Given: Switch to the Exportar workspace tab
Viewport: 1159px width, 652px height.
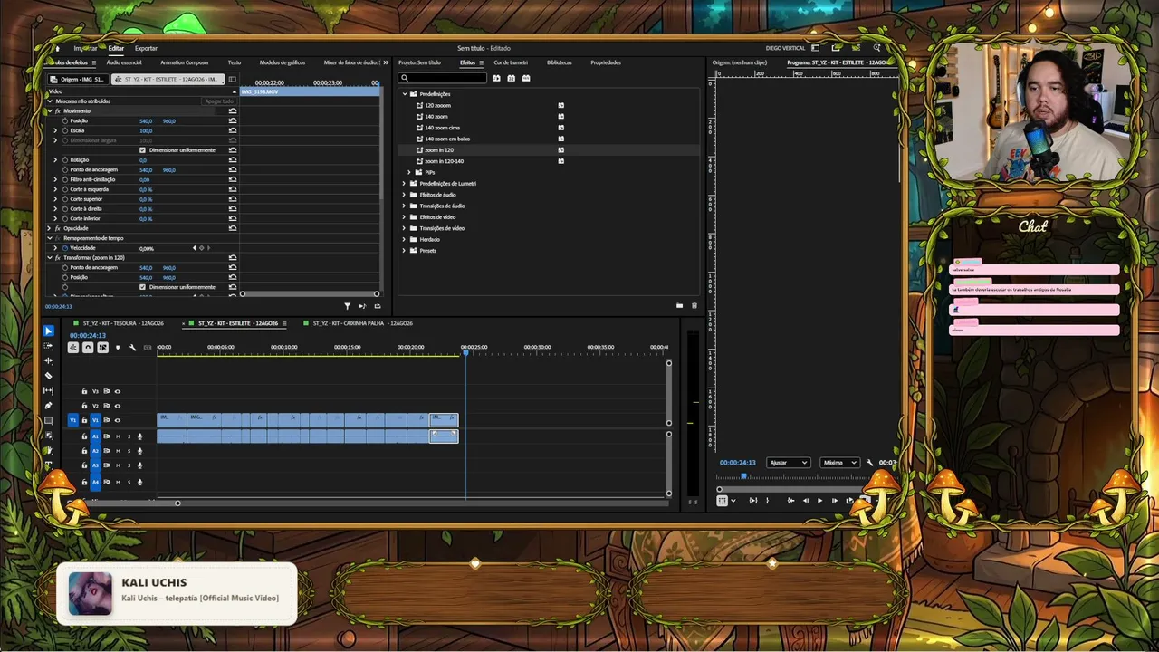Looking at the screenshot, I should point(146,48).
